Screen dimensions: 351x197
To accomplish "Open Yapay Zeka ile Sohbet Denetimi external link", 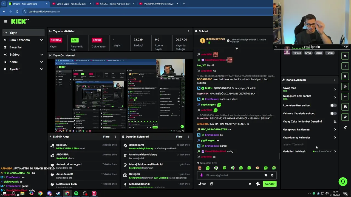I will [335, 121].
